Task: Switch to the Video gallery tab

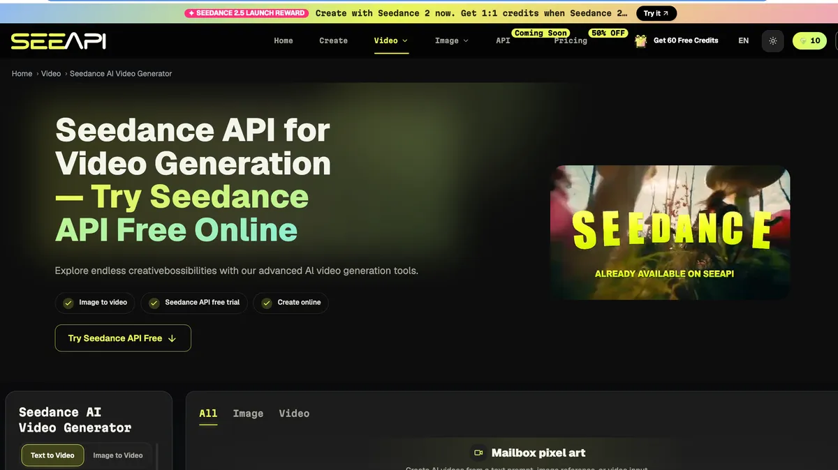Action: point(294,414)
